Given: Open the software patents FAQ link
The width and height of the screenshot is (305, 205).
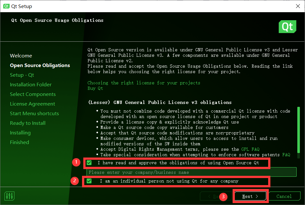Looking at the screenshot, I should click(286, 155).
